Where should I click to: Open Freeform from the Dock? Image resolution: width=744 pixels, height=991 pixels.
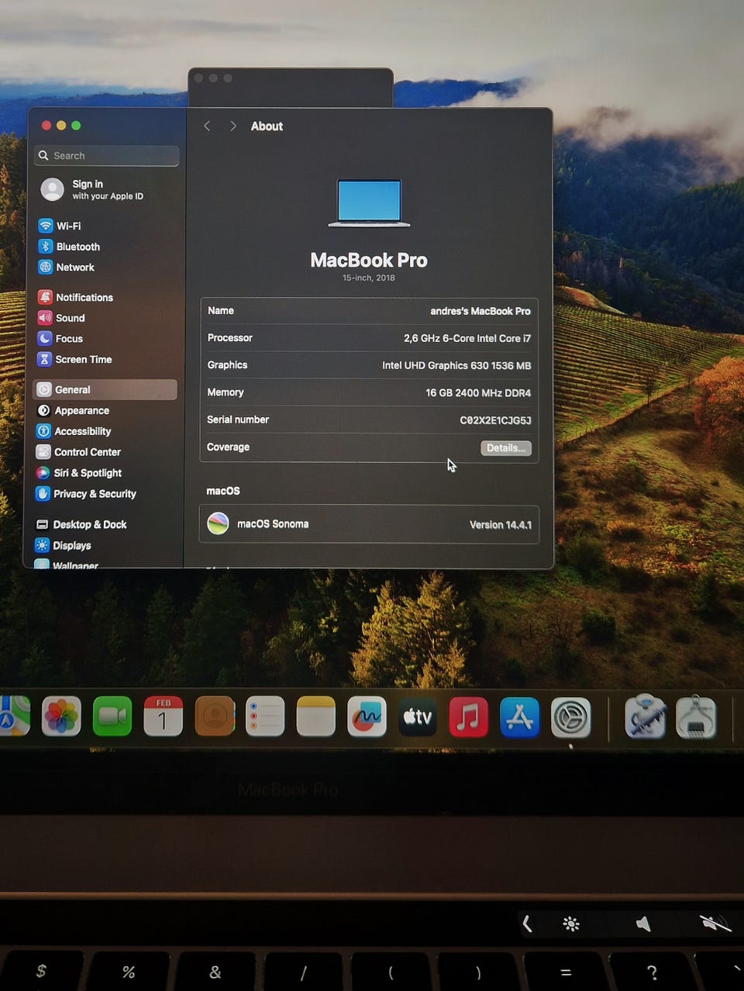point(367,716)
